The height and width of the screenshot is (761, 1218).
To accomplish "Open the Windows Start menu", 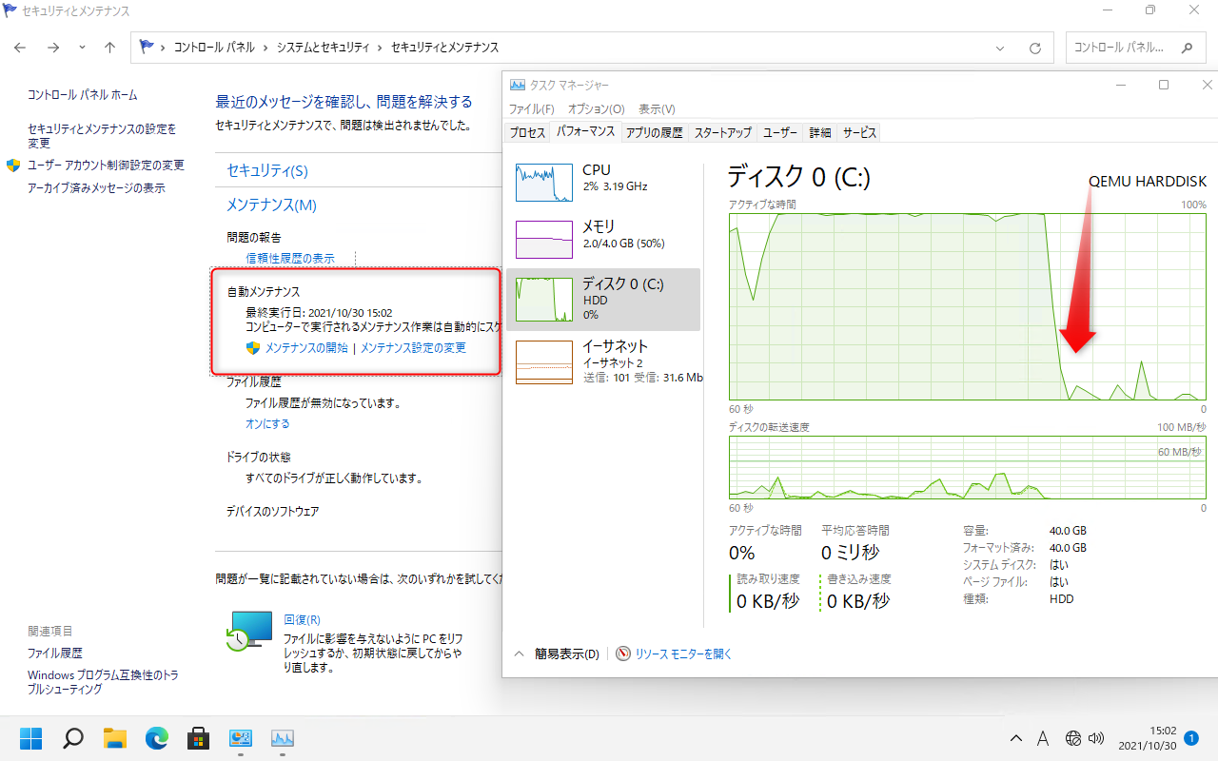I will (31, 738).
